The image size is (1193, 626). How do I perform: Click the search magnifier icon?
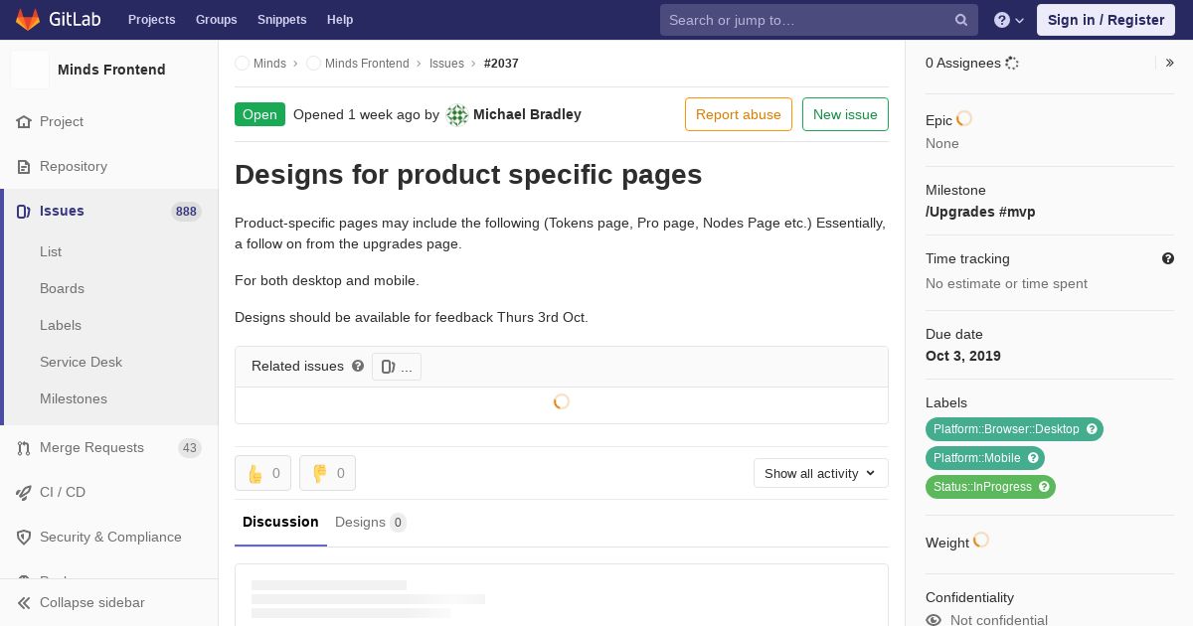(x=961, y=20)
